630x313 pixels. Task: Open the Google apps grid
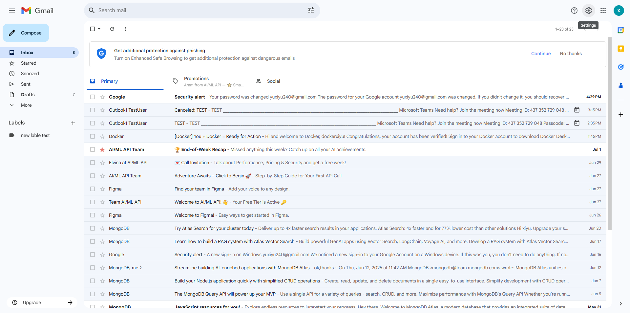tap(603, 11)
